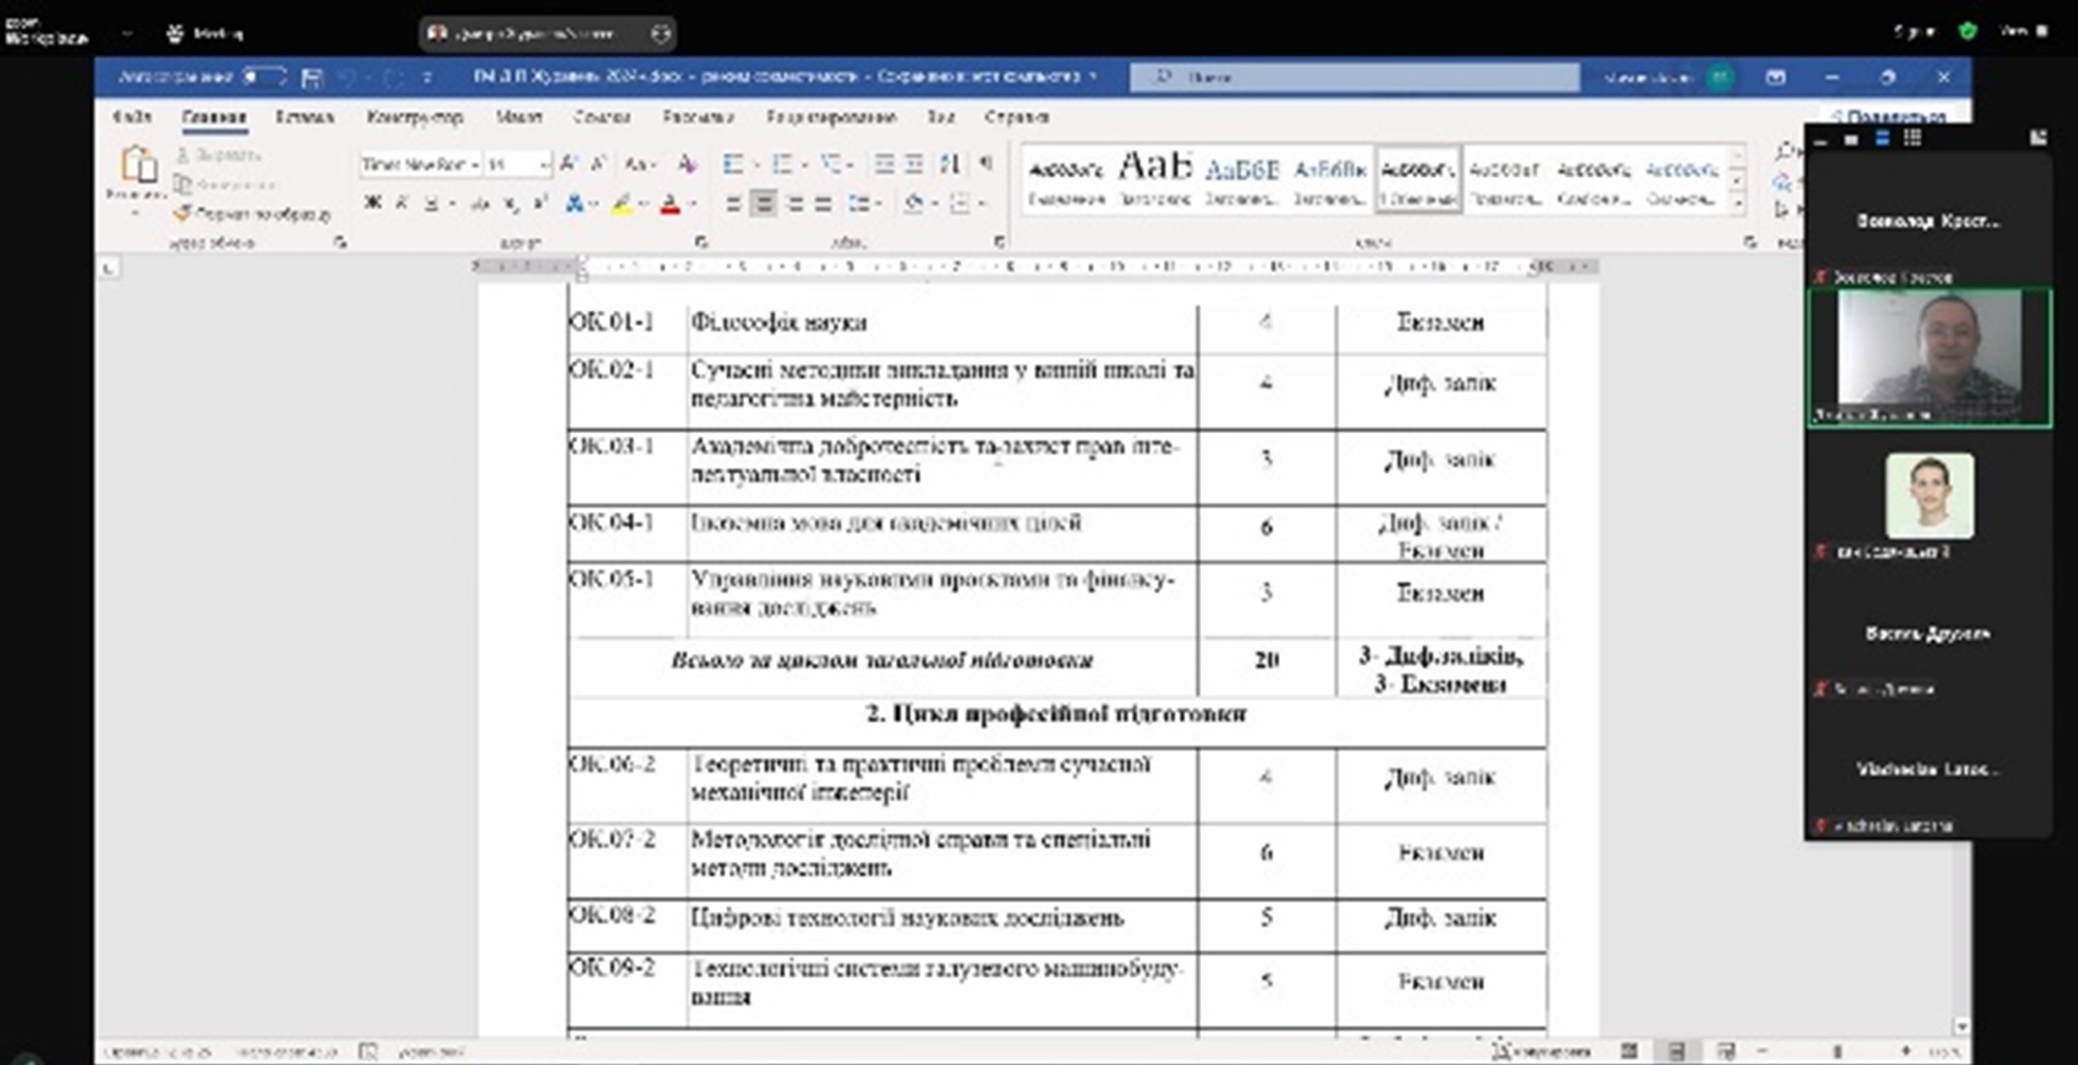Click the Save icon in title bar
Image resolution: width=2078 pixels, height=1065 pixels.
point(312,77)
